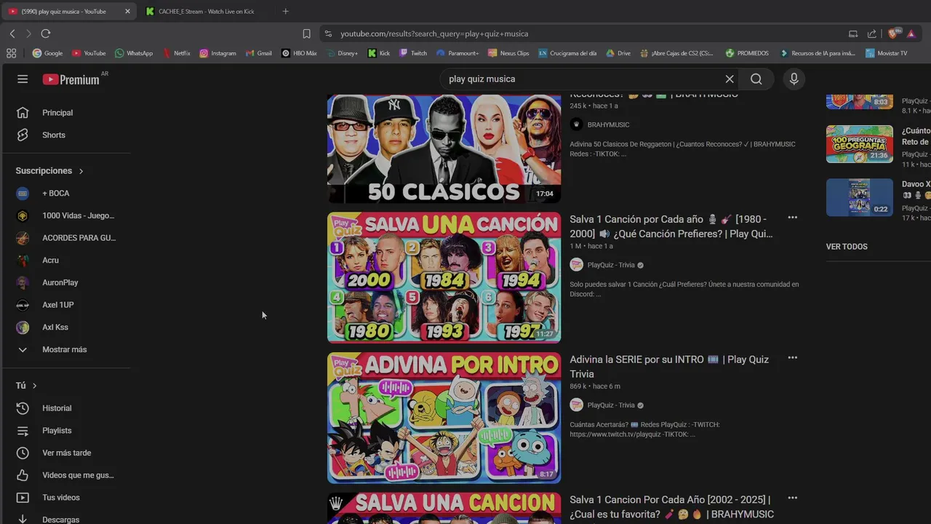The height and width of the screenshot is (524, 931).
Task: Open video title Adivina la SERIE por su INTRO
Action: click(669, 367)
